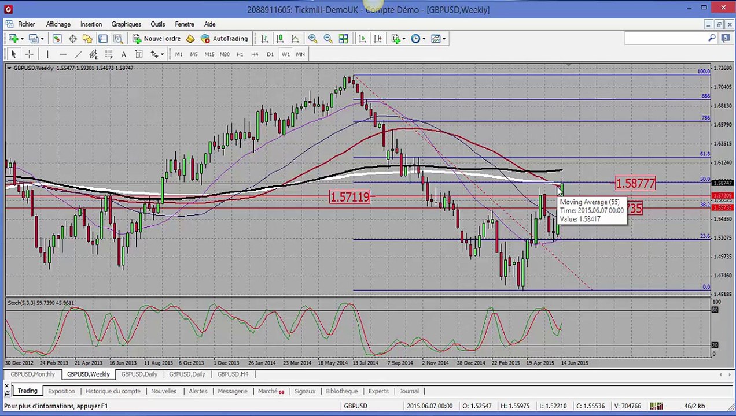Open the Journal terminal tab

[409, 391]
